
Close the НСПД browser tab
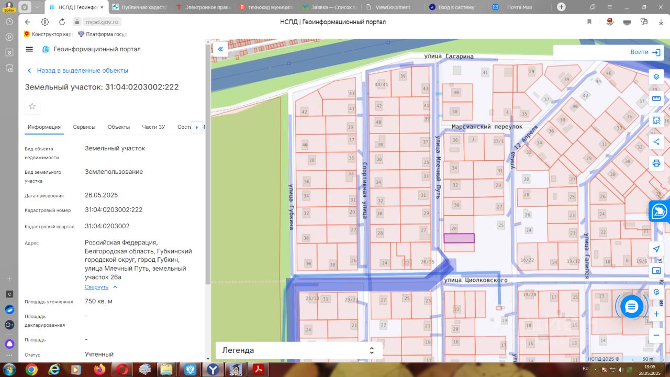click(101, 7)
